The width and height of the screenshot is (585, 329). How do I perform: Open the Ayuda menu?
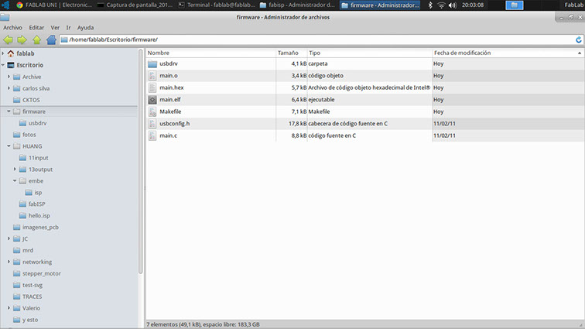pos(85,28)
